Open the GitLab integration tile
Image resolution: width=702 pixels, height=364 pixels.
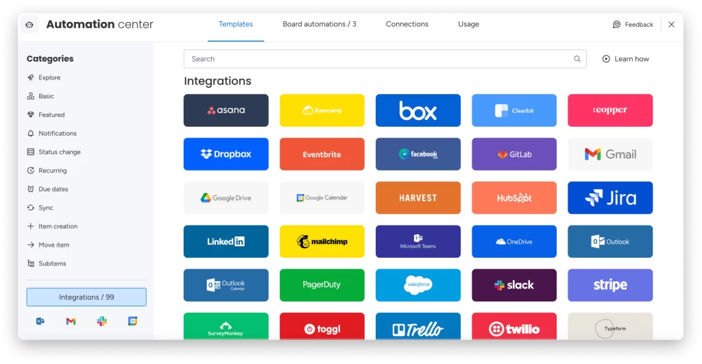pos(514,154)
